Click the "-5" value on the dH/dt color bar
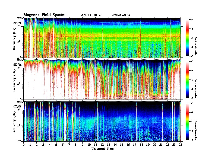 [x=192, y=20]
